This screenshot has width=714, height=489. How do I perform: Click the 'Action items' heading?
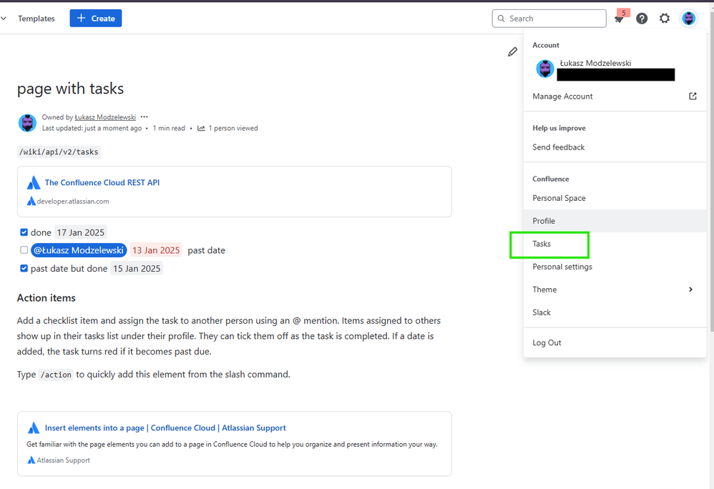coord(47,298)
